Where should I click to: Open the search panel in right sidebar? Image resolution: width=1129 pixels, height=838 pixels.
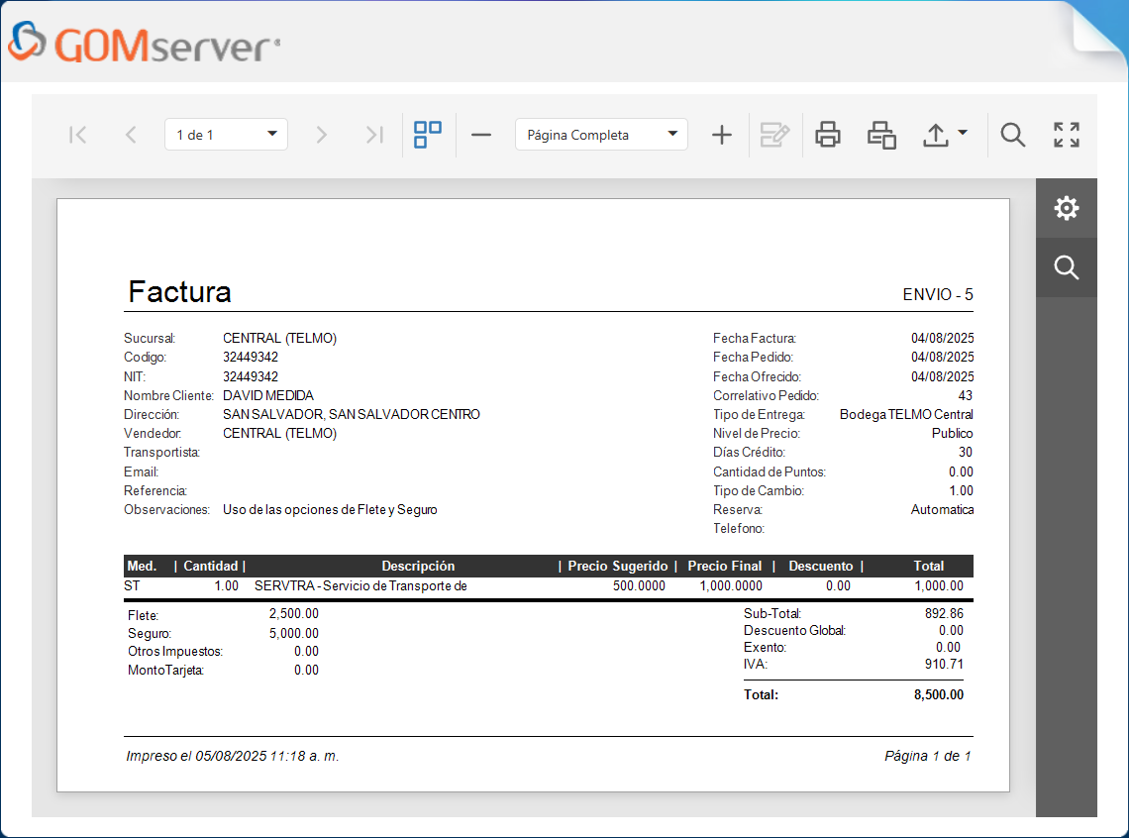coord(1067,267)
